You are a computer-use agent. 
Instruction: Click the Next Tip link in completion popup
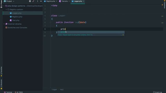(90, 35)
